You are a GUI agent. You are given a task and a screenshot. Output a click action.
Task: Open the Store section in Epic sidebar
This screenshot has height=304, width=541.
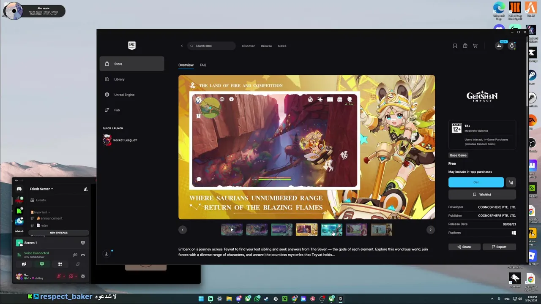coord(131,64)
